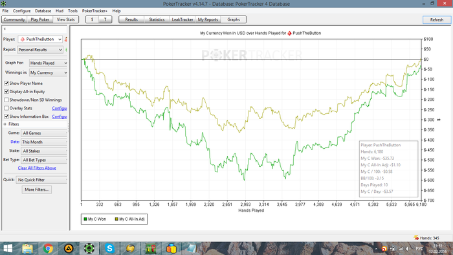Click the blue notepad taskbar icon
This screenshot has height=255, width=453.
pyautogui.click(x=192, y=249)
